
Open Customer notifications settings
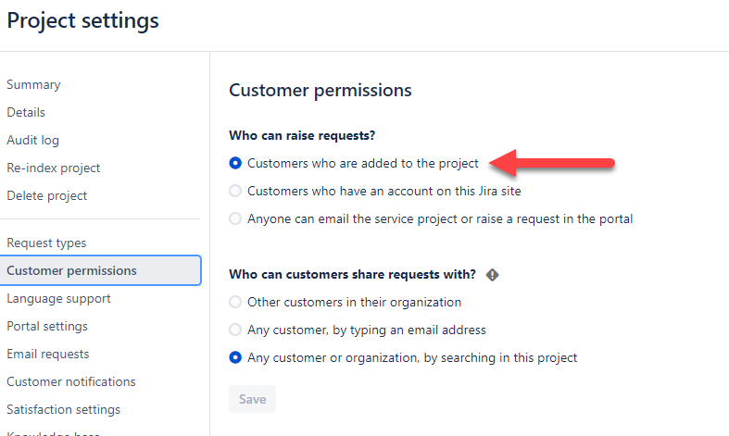coord(71,382)
